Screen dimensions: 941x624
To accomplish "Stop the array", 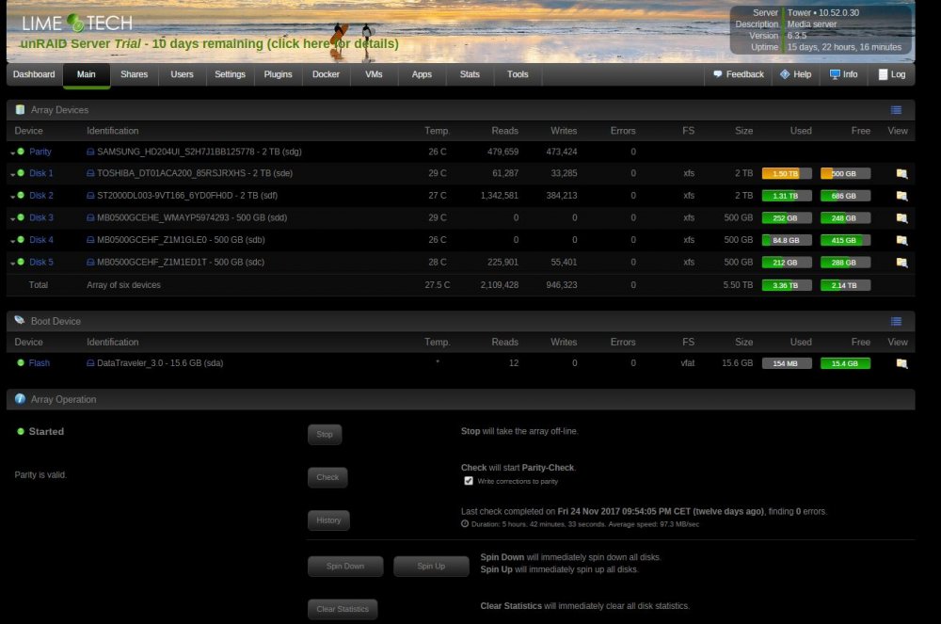I will [325, 435].
